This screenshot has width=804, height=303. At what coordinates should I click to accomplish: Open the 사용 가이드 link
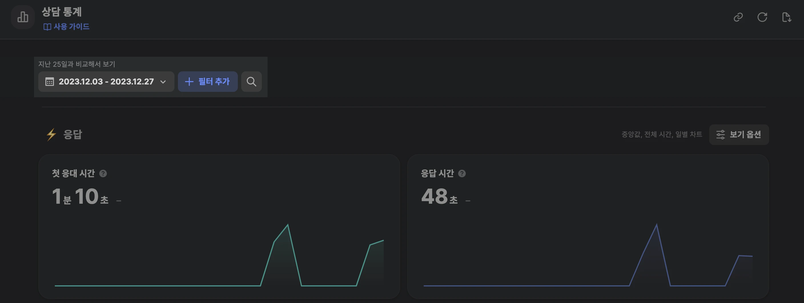click(x=66, y=27)
